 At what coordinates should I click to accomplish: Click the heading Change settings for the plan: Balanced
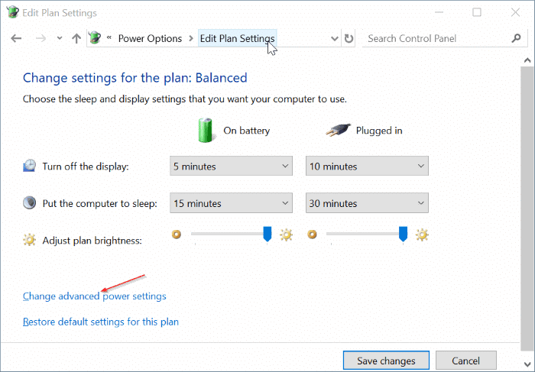coord(135,78)
